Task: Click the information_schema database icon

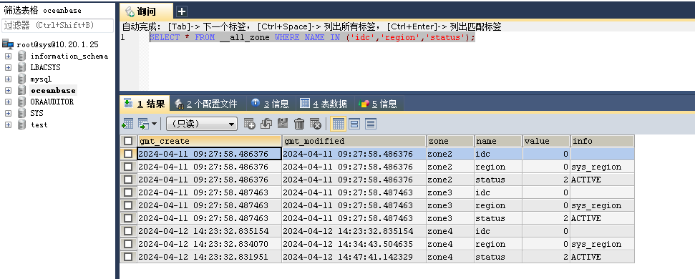Action: pyautogui.click(x=21, y=57)
